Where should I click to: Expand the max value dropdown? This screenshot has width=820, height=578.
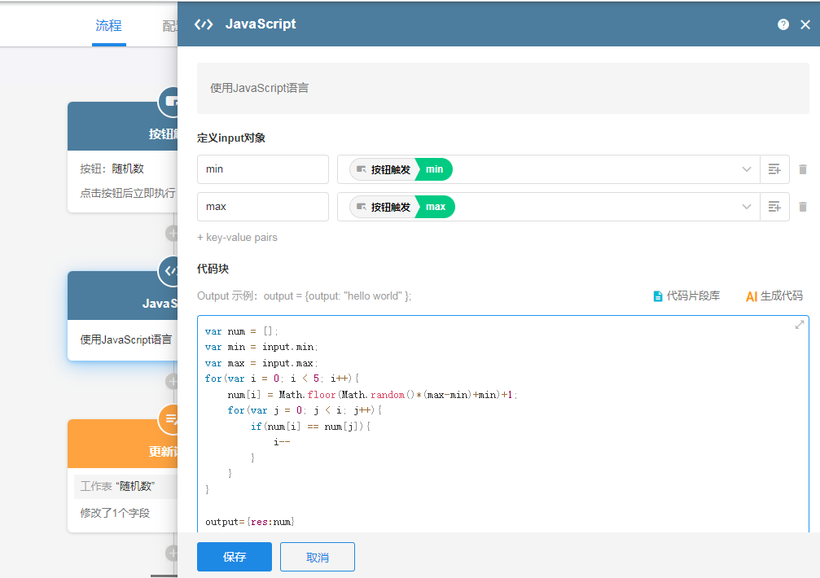[746, 207]
